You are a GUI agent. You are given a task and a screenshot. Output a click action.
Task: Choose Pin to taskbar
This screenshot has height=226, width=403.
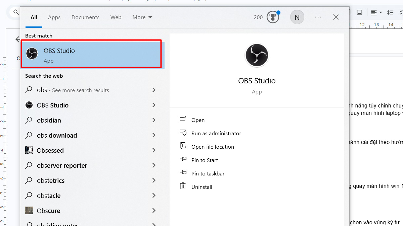(208, 173)
